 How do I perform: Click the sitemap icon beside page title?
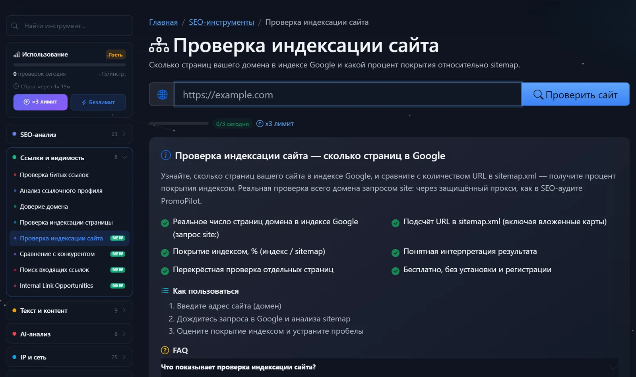click(x=159, y=45)
